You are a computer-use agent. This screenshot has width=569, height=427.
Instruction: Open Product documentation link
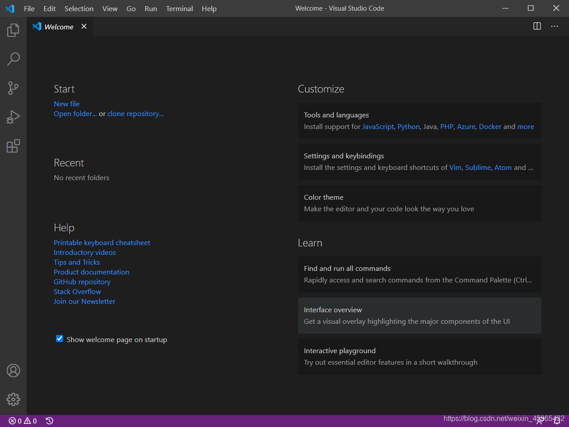pyautogui.click(x=92, y=272)
